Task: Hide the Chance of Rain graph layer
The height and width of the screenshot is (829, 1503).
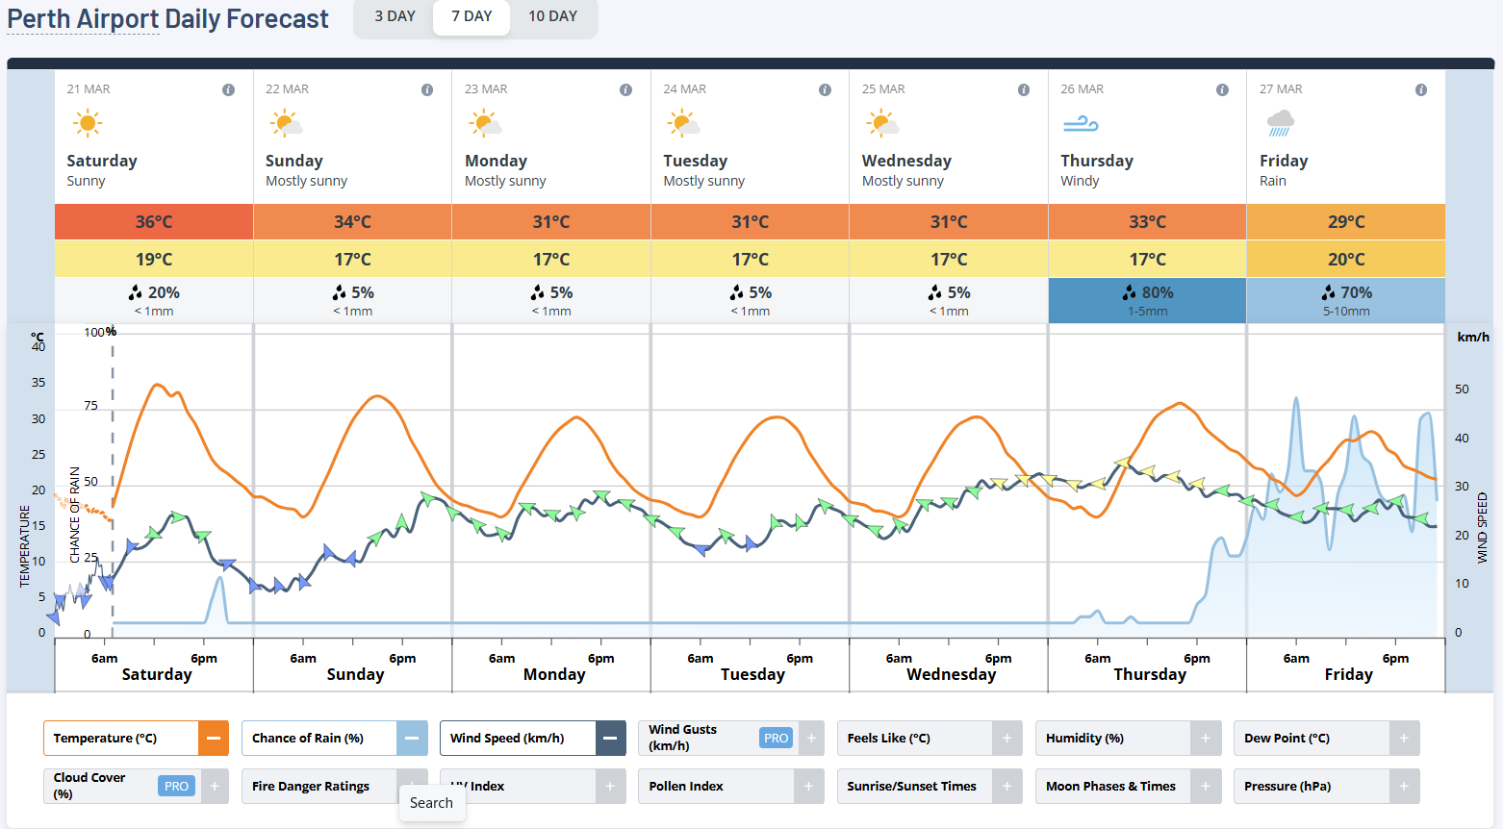Action: 412,739
